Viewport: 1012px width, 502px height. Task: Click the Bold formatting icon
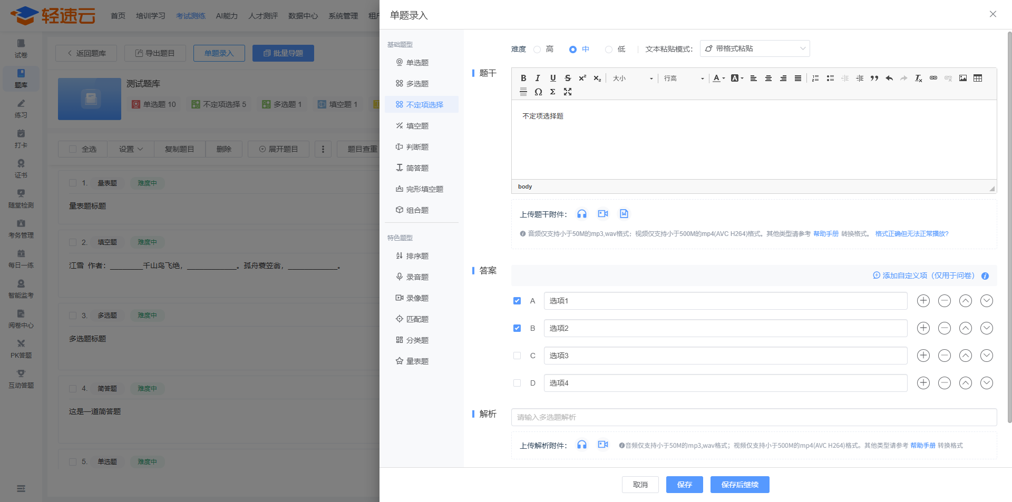click(x=523, y=78)
